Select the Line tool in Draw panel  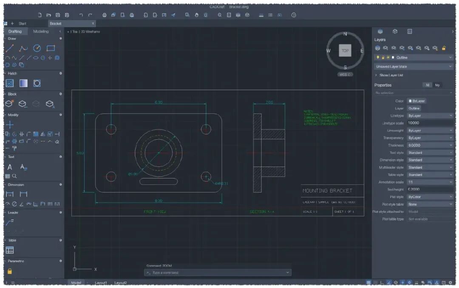[x=10, y=48]
